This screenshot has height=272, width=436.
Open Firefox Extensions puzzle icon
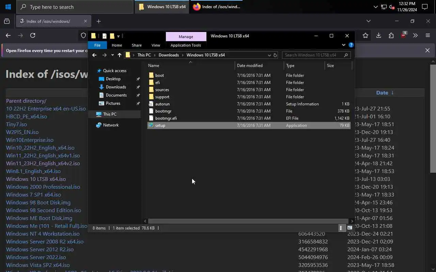(391, 35)
